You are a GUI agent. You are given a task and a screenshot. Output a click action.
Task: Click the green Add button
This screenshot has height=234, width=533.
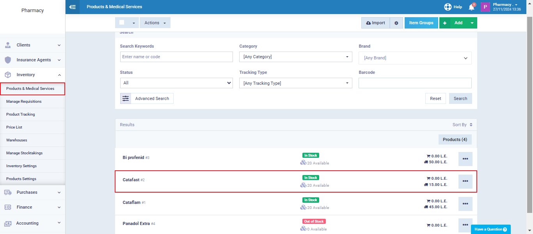458,23
